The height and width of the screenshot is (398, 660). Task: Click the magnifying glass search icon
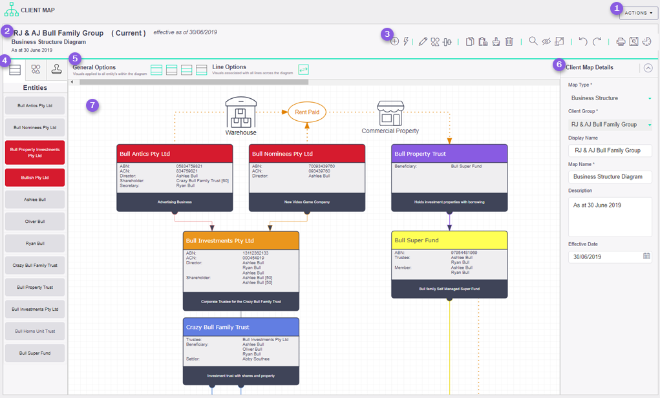coord(533,41)
